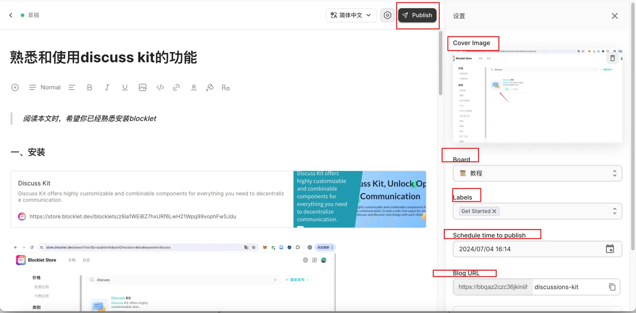Toggle italic formatting
The image size is (636, 313).
tap(107, 87)
